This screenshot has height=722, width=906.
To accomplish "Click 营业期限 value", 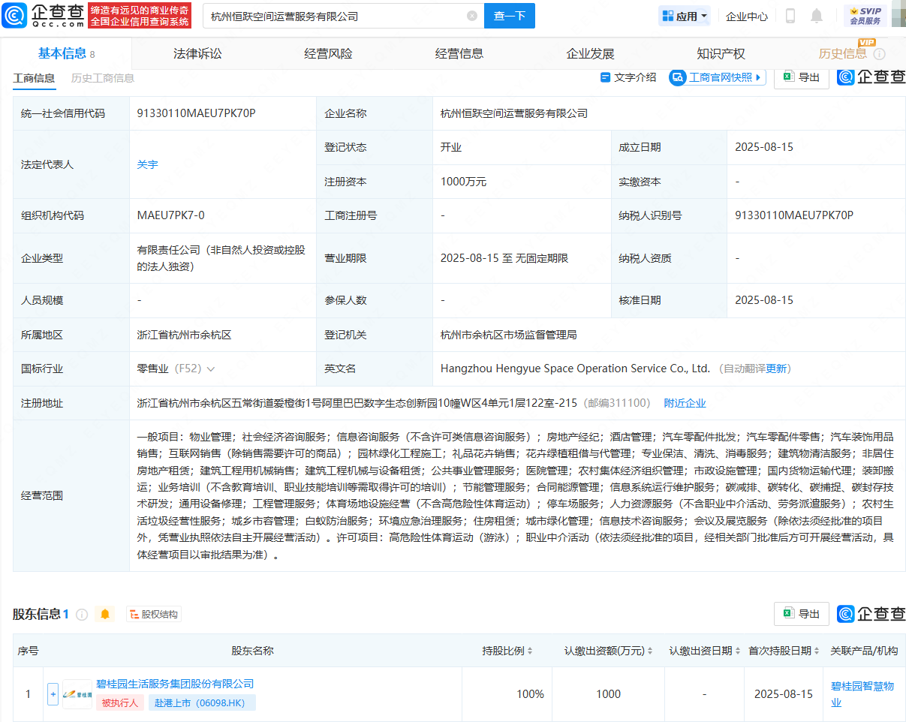I will 504,258.
